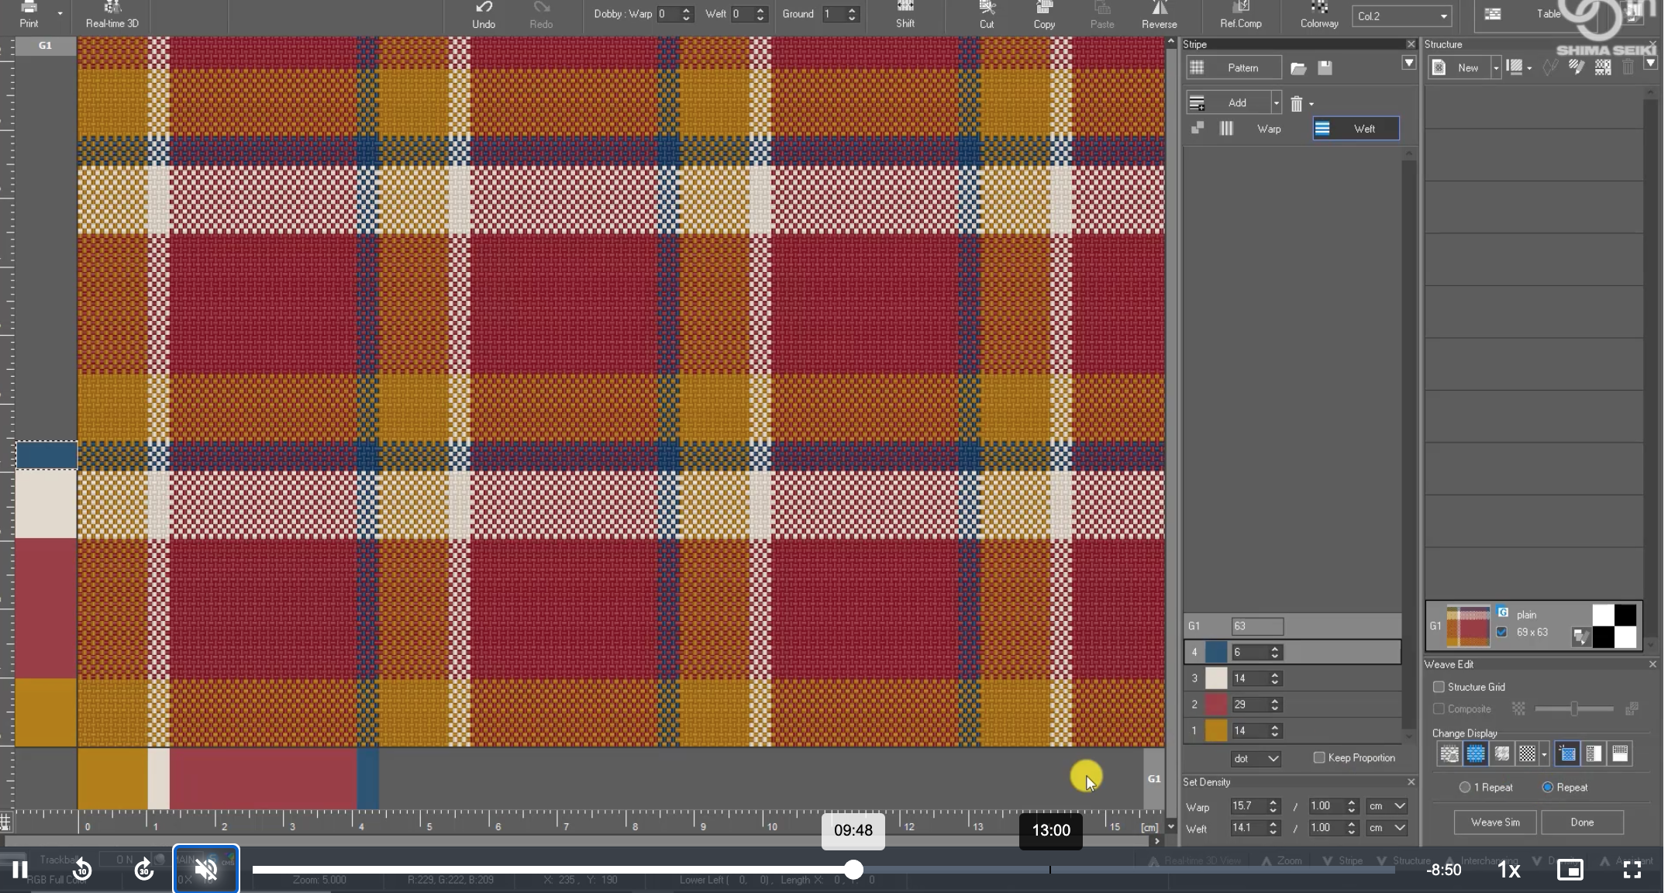Click checkered pattern icon in Structure toolbar

point(1603,67)
